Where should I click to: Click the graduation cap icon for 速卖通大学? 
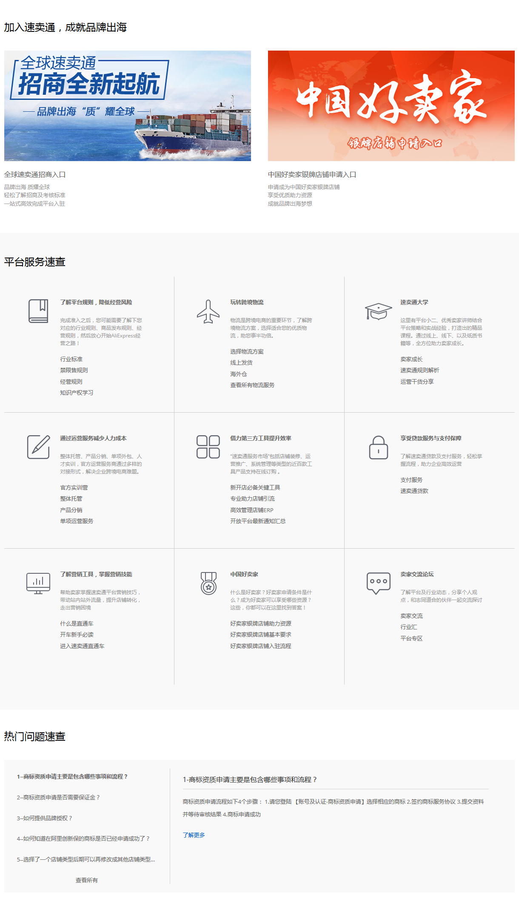(x=378, y=311)
